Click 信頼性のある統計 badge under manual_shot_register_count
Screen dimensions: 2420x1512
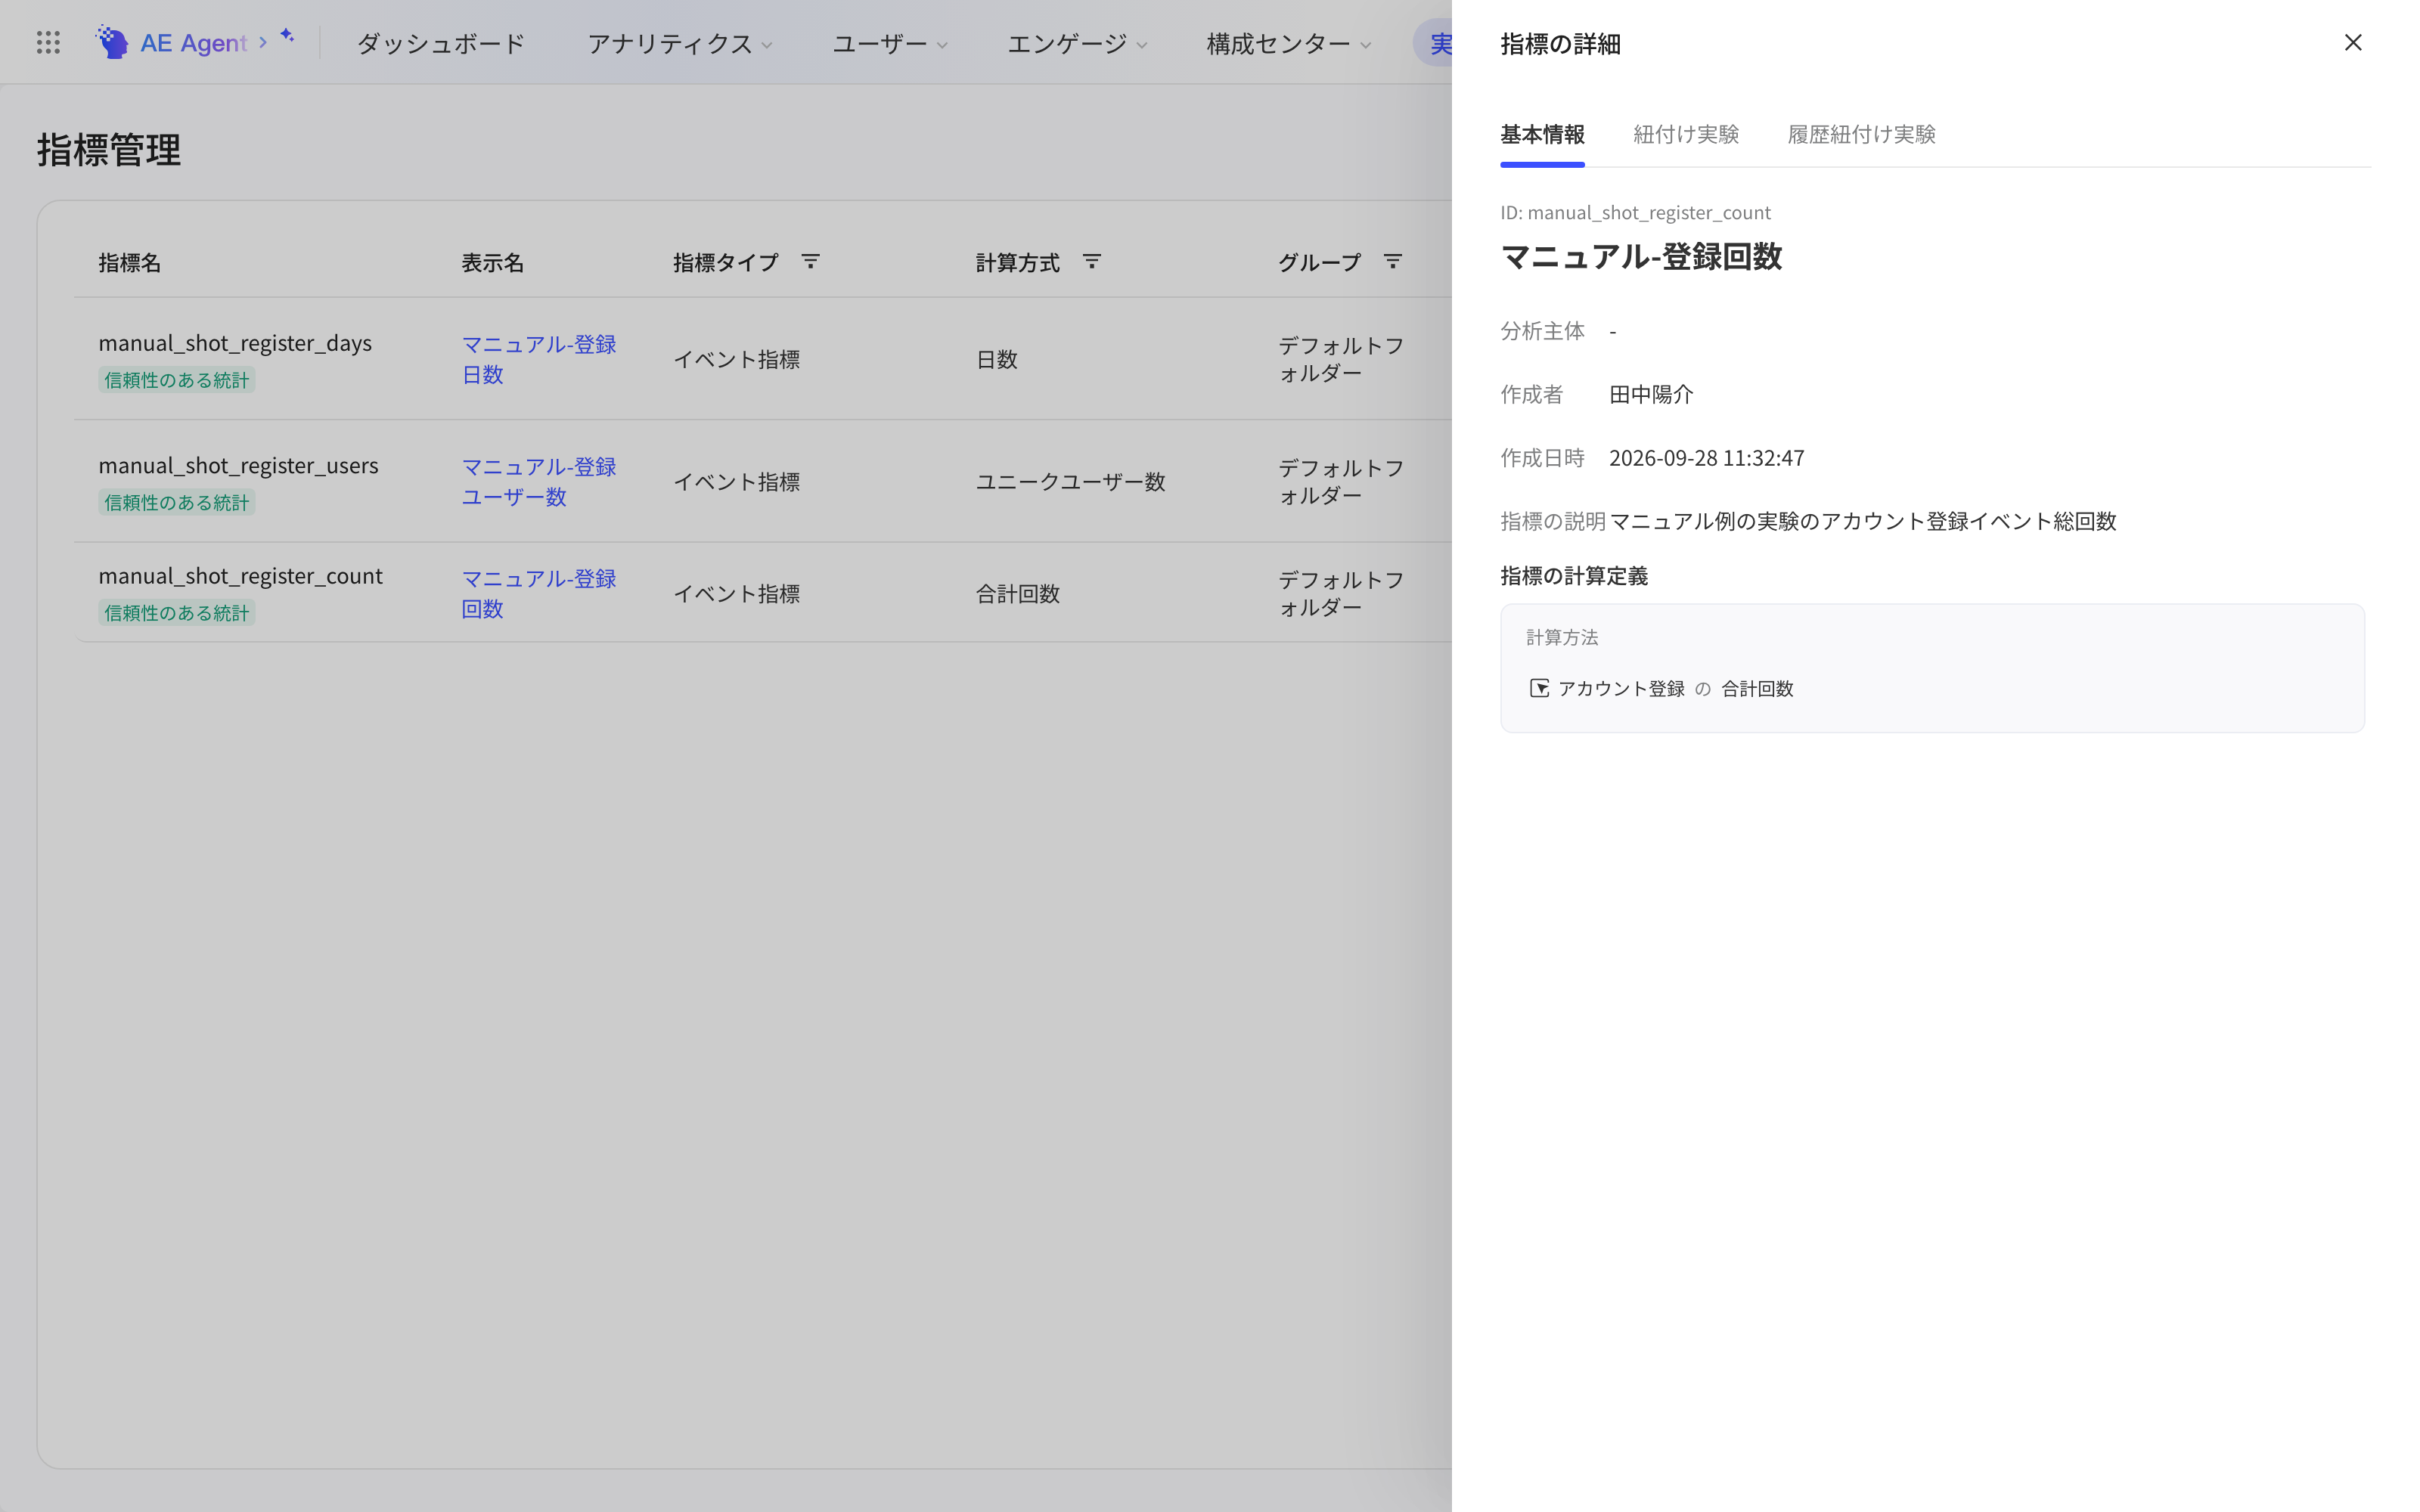(177, 613)
